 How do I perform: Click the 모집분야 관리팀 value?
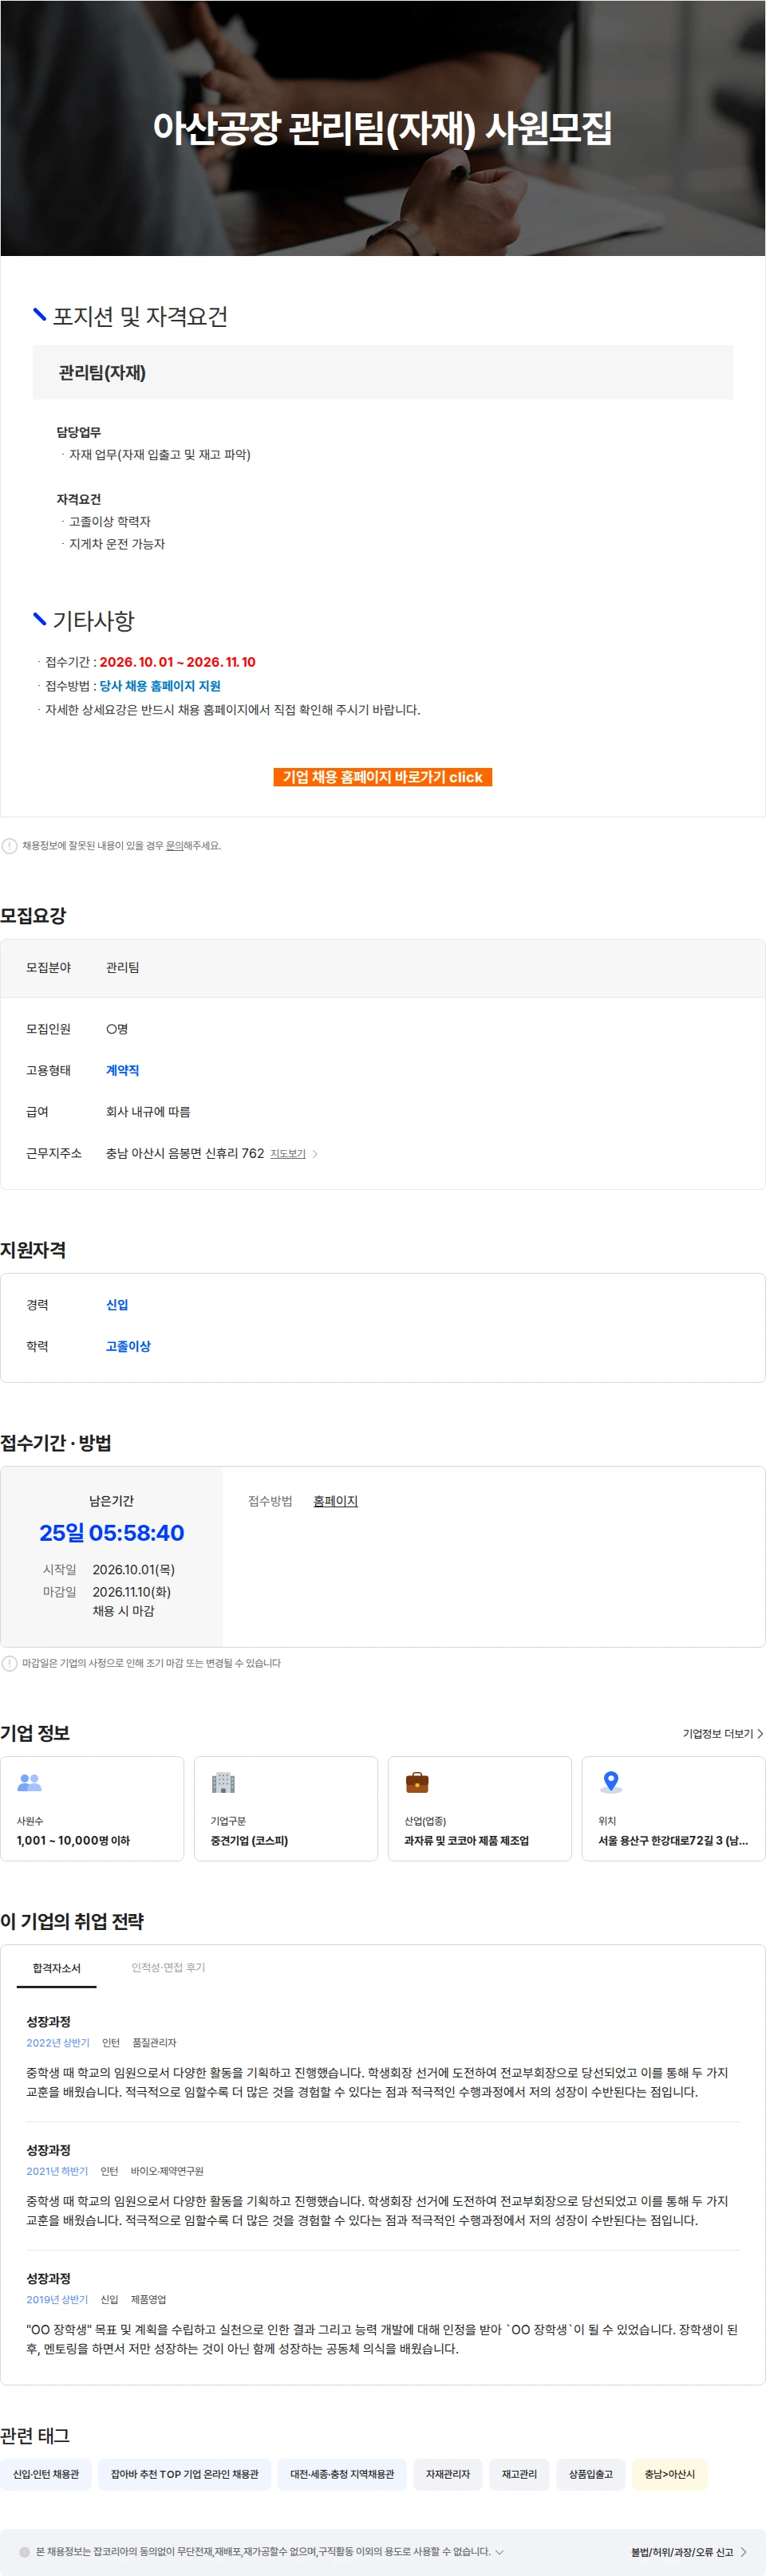click(123, 968)
